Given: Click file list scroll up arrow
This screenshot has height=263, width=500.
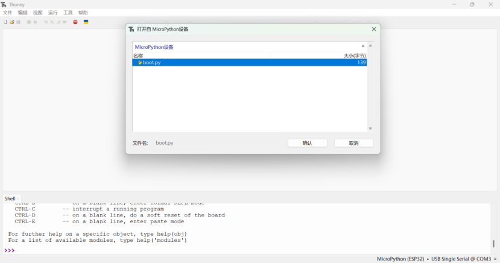Looking at the screenshot, I should pos(370,46).
